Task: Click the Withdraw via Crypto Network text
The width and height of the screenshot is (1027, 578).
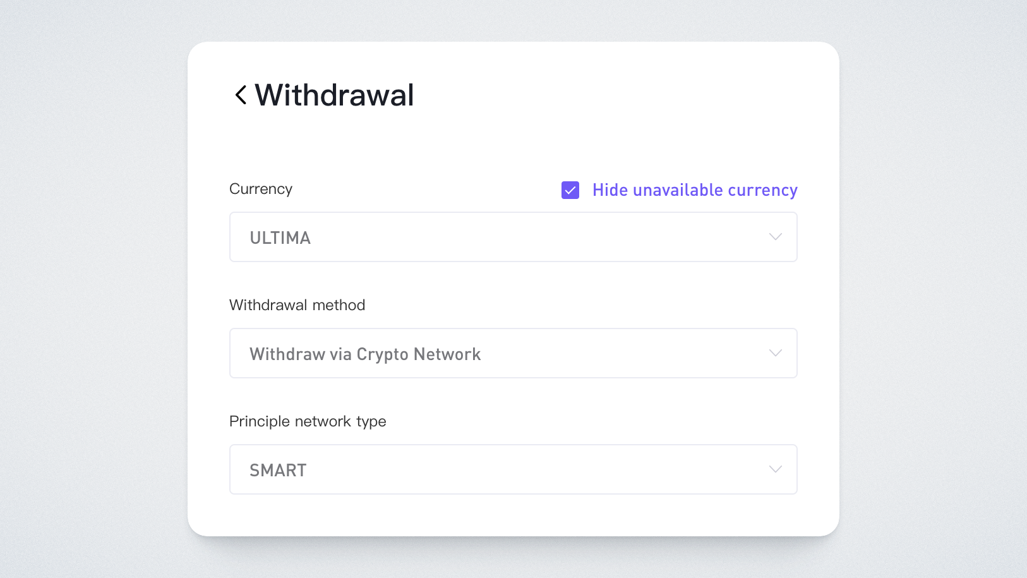Action: click(365, 354)
